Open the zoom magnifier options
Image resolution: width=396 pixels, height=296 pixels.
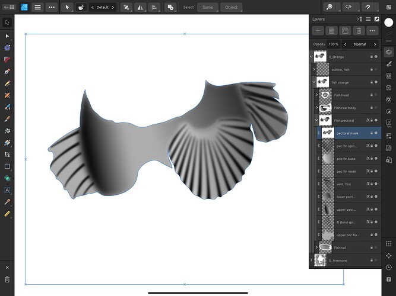point(330,7)
